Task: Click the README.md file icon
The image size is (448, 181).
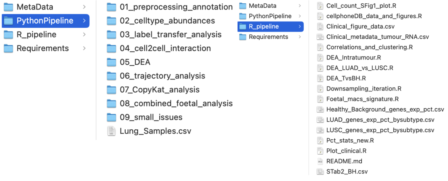Action: 320,161
